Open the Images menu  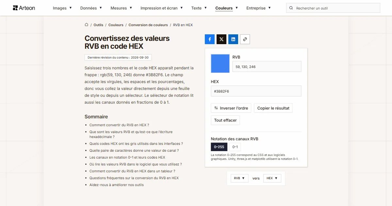[x=62, y=8]
